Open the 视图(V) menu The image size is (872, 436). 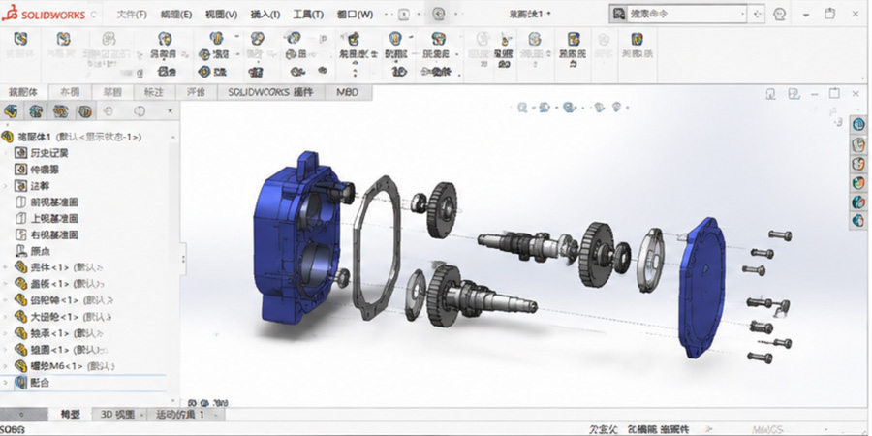coord(221,15)
